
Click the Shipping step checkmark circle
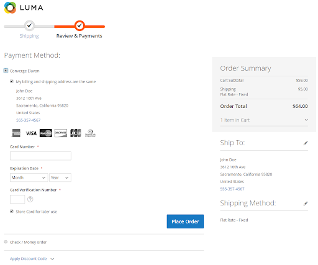point(29,25)
